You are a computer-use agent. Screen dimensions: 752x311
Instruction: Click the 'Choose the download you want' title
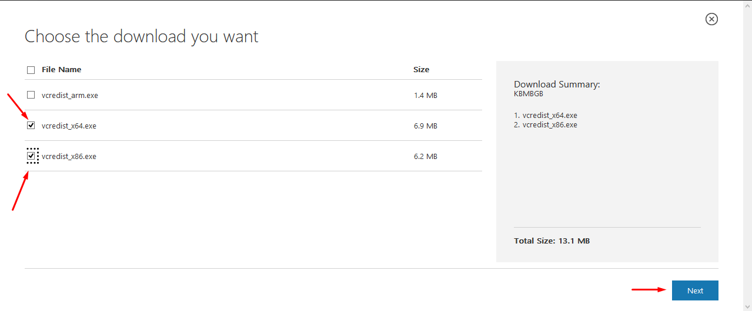coord(141,36)
